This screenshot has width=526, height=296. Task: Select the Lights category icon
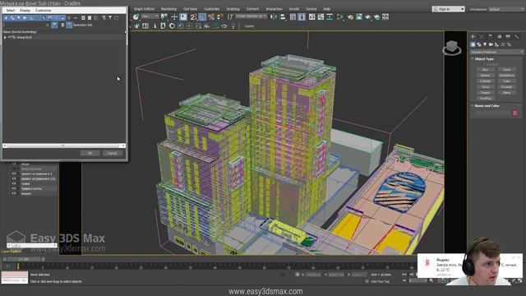(x=485, y=44)
